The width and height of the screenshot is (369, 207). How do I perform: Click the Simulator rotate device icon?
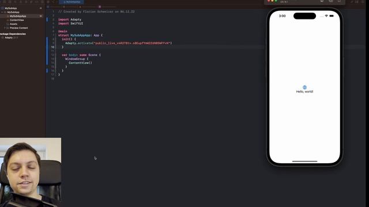(x=339, y=1)
